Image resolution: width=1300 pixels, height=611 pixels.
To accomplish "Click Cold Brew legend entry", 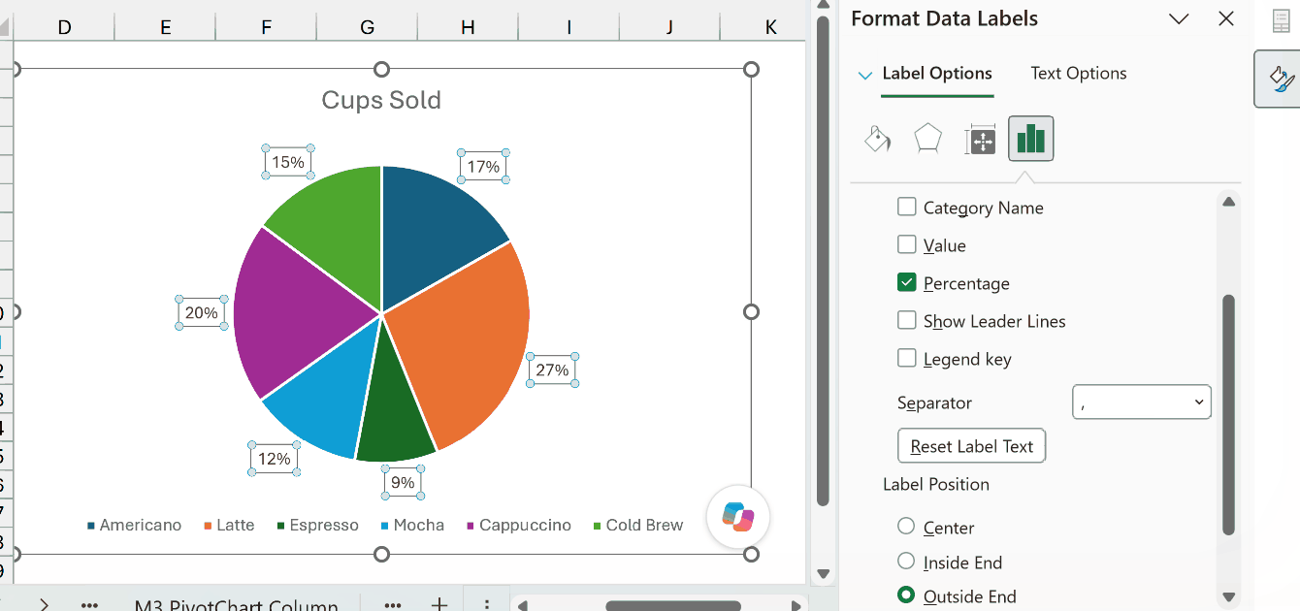I will pyautogui.click(x=638, y=525).
